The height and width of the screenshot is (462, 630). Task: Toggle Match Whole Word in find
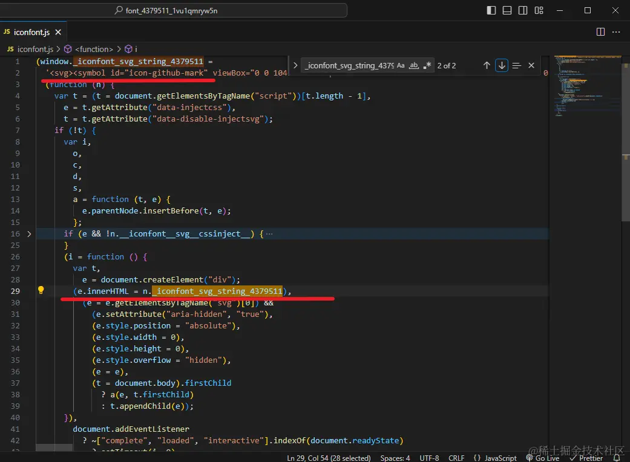click(x=414, y=65)
